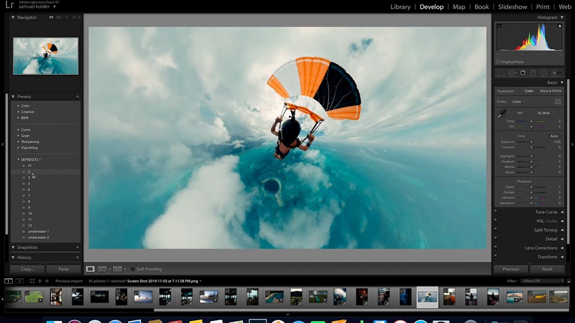575x323 pixels.
Task: Open the Slideshow module
Action: click(x=512, y=6)
